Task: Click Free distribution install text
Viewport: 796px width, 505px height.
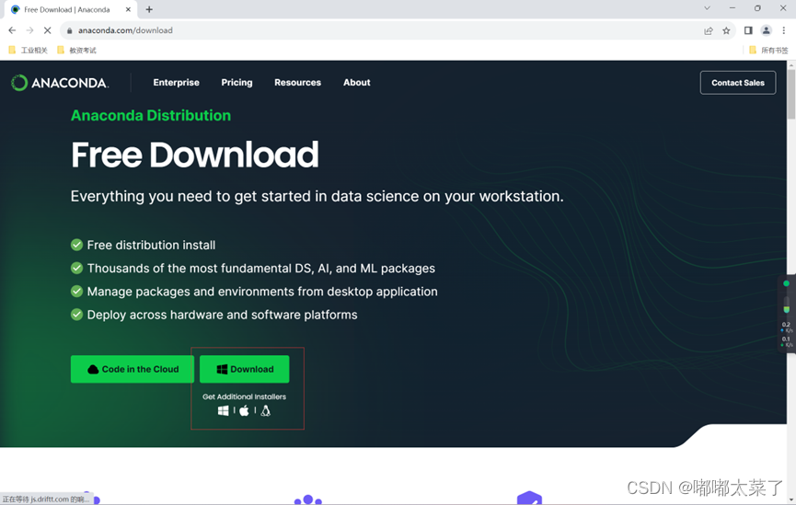Action: tap(151, 245)
